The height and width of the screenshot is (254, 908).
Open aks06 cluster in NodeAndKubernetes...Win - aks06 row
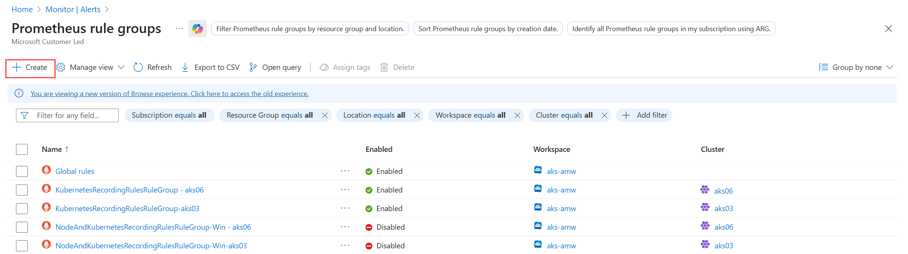coord(724,227)
